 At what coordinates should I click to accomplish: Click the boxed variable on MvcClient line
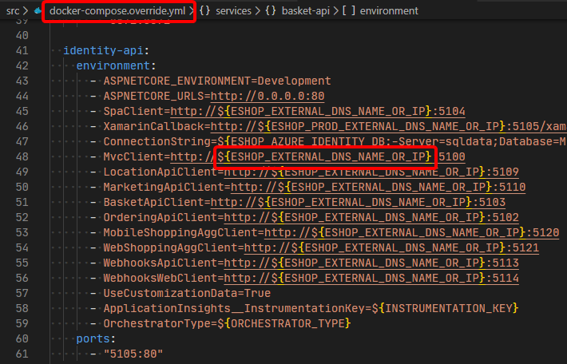[325, 156]
